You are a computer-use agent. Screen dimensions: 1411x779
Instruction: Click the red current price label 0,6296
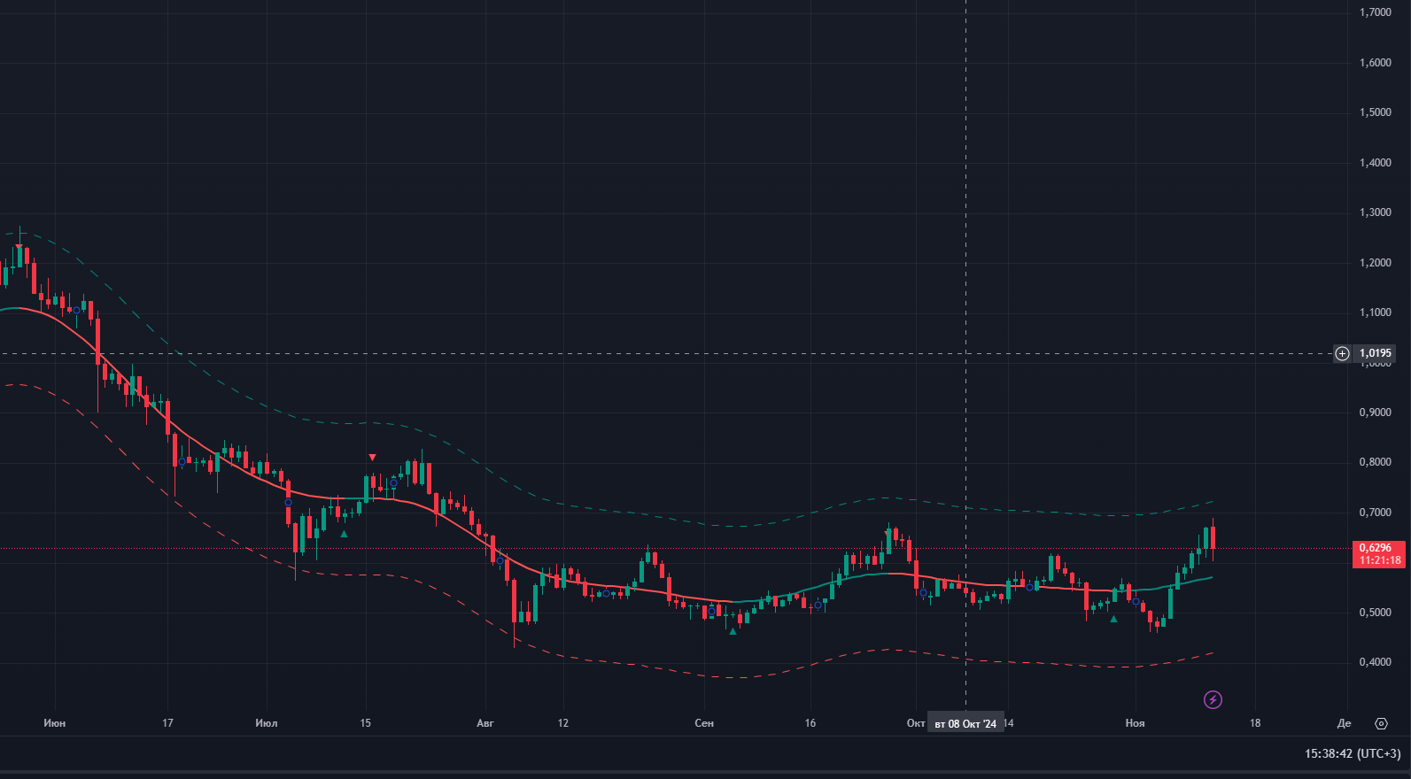[1379, 554]
